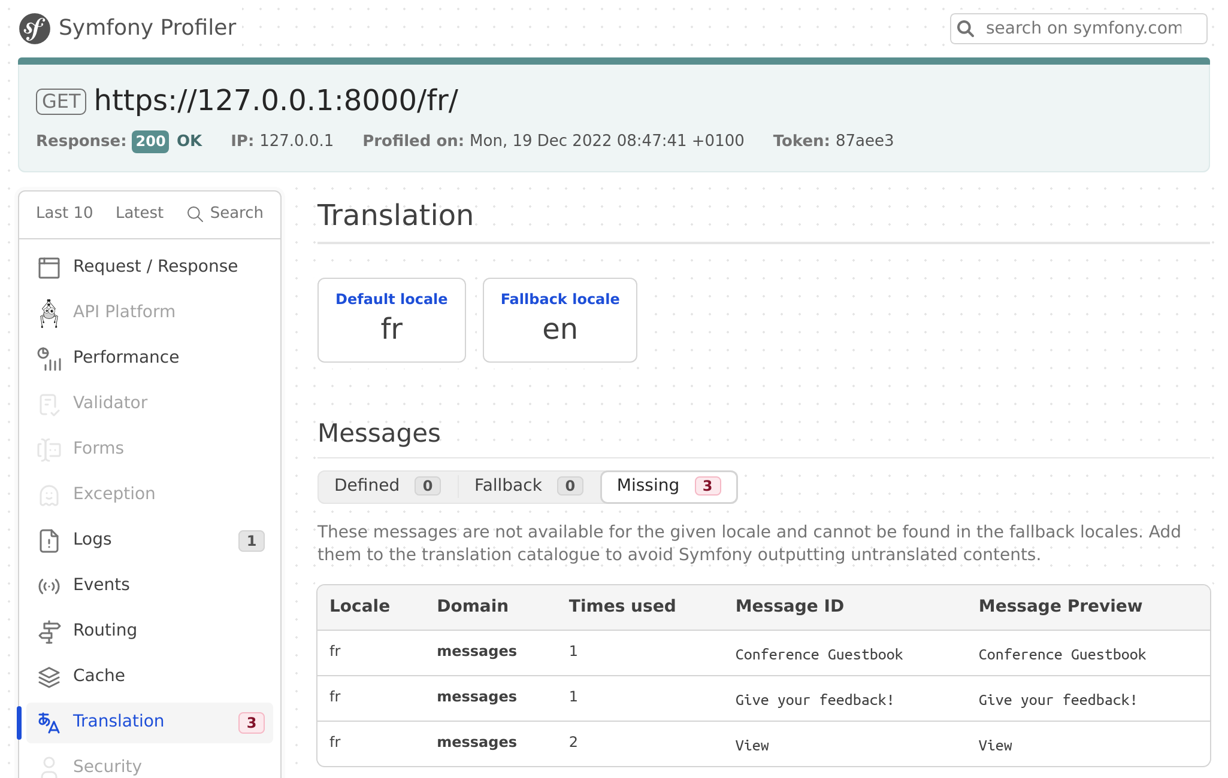This screenshot has width=1228, height=778.
Task: Open the Request / Response panel icon
Action: pos(49,268)
